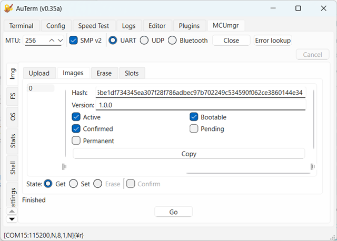
Task: Click the up arrow below the vertical tabs
Action: tap(12, 212)
